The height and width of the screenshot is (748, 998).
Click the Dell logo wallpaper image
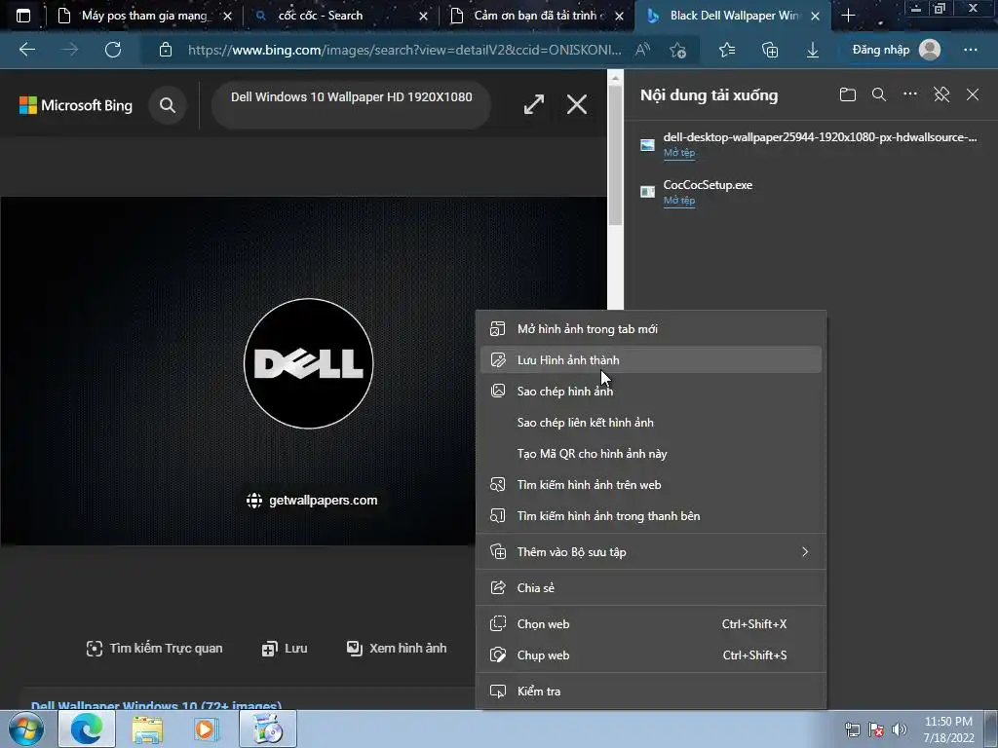point(303,371)
